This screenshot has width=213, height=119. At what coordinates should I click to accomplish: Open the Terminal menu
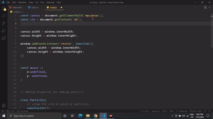point(50,2)
